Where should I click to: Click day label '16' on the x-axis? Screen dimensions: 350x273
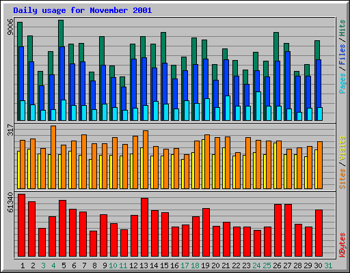tap(174, 265)
